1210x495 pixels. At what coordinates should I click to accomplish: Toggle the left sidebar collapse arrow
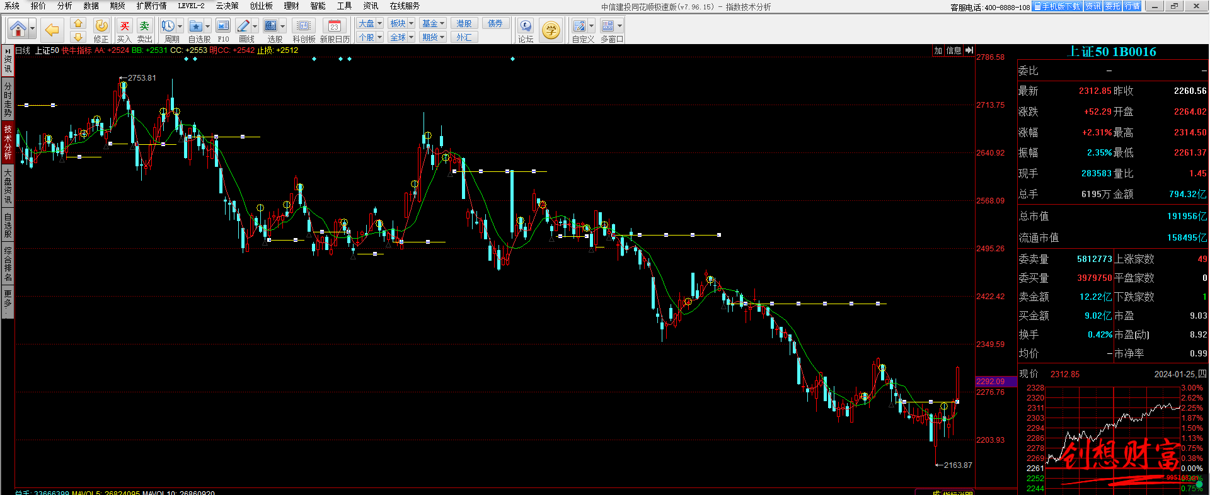(x=8, y=50)
